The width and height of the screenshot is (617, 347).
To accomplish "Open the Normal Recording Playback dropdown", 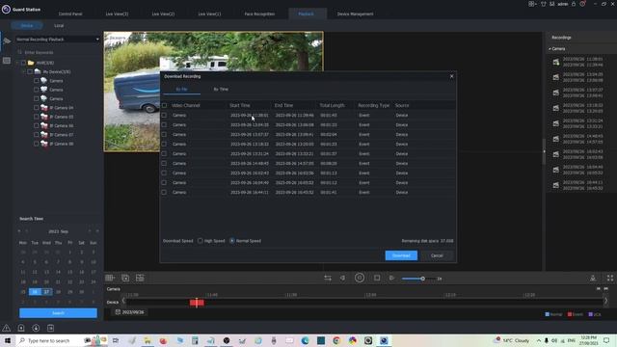I will [58, 40].
